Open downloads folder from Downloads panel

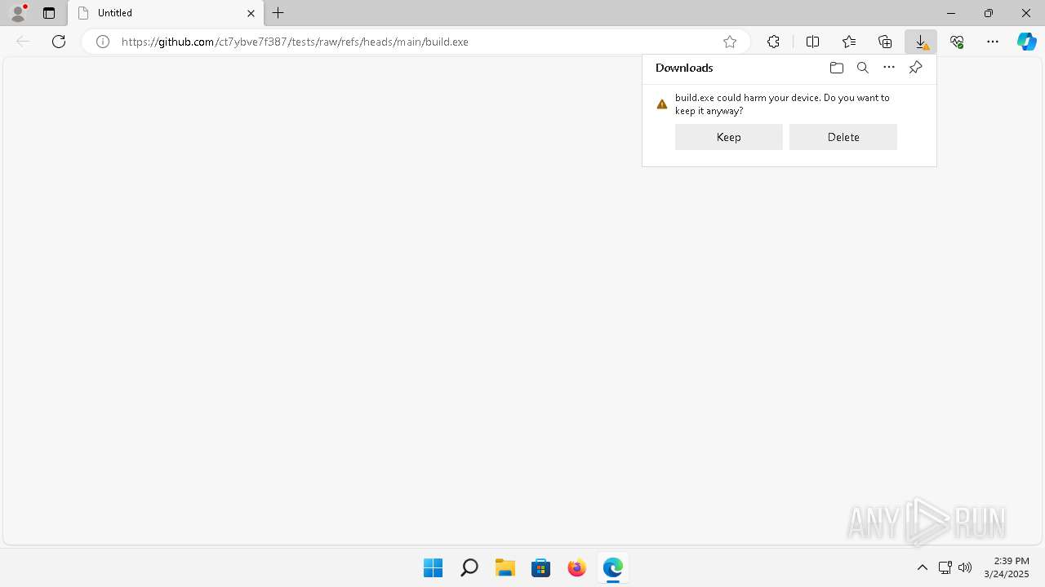tap(837, 68)
